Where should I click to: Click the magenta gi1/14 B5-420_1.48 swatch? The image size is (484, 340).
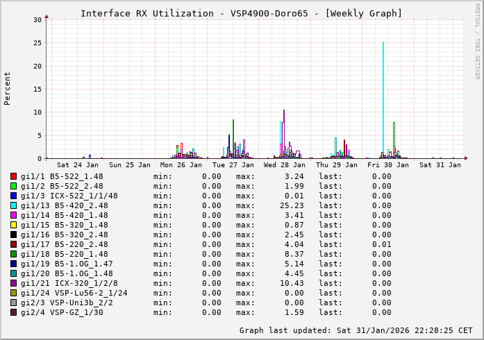click(x=13, y=215)
